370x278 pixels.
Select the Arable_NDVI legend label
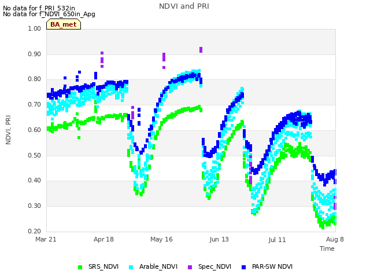158,266
